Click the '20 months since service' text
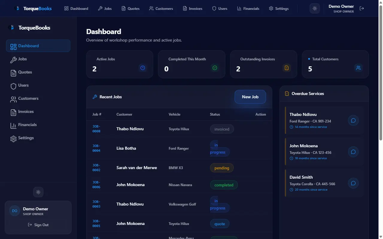The height and width of the screenshot is (239, 383). pyautogui.click(x=311, y=190)
